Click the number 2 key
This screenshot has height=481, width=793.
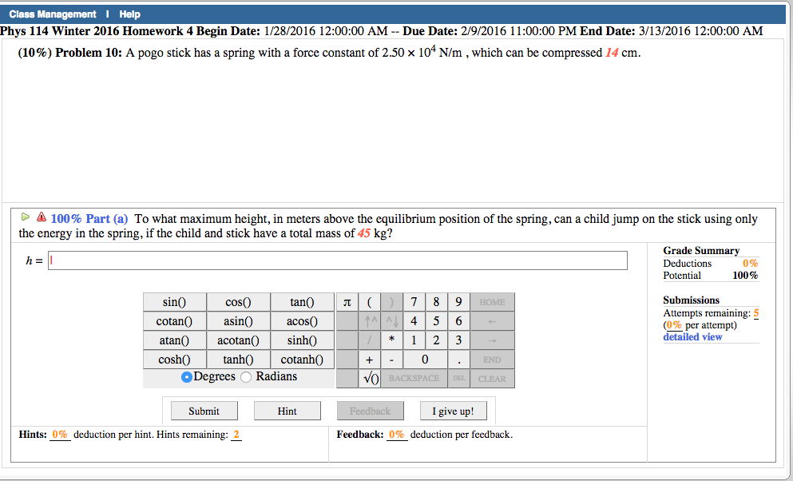436,340
